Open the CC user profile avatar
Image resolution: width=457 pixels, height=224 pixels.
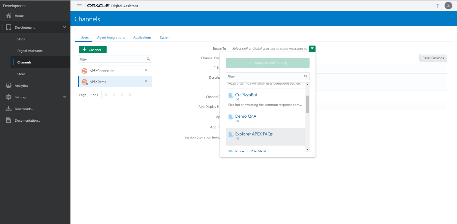tap(448, 6)
